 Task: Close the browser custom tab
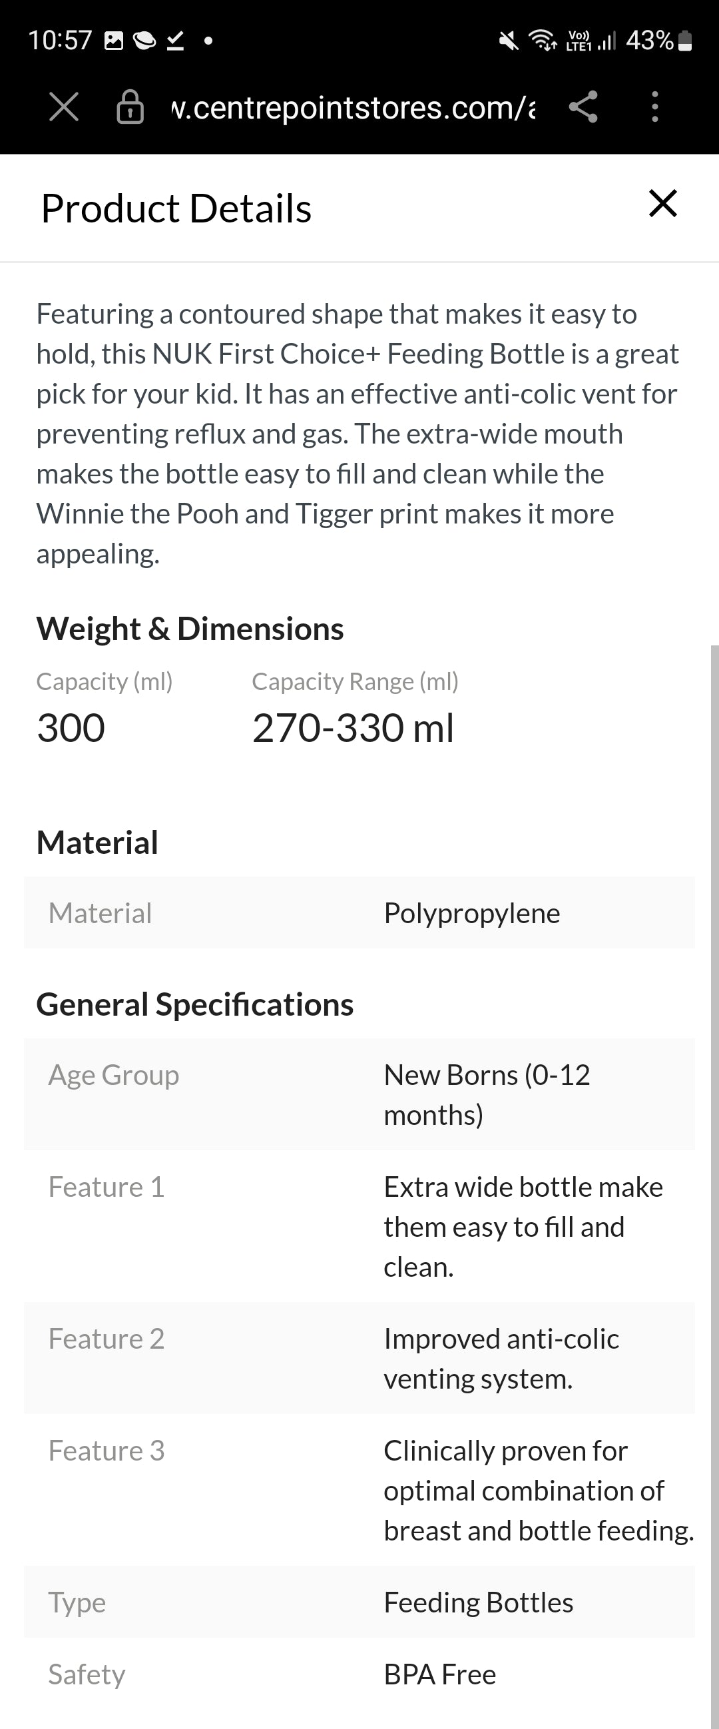click(64, 107)
